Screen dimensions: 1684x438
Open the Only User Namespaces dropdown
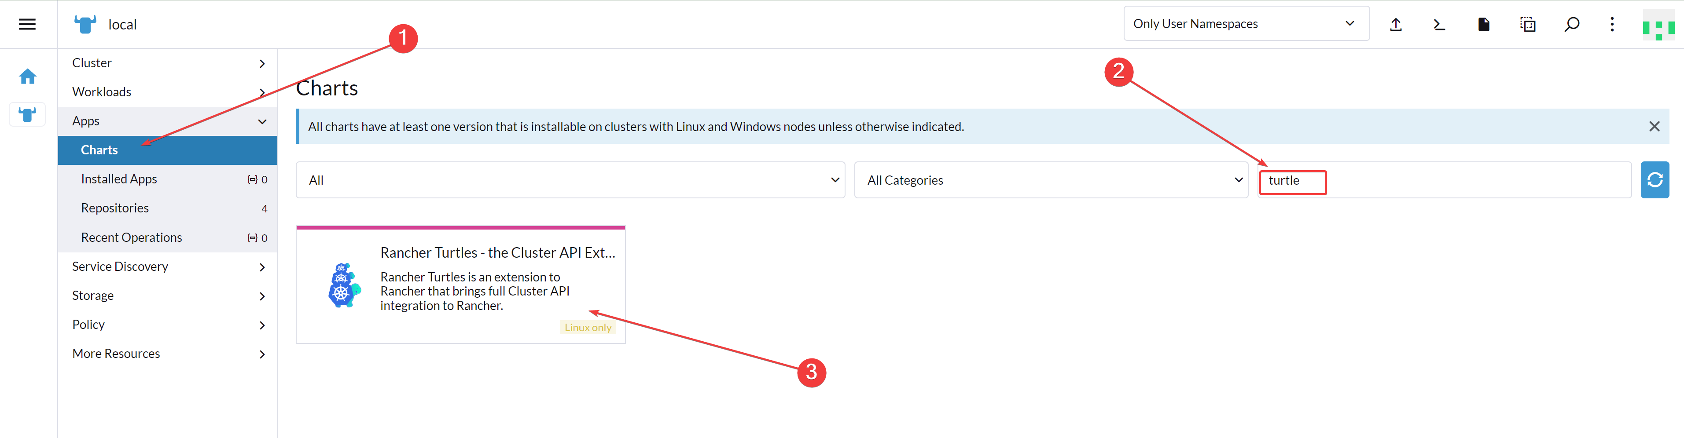point(1246,24)
